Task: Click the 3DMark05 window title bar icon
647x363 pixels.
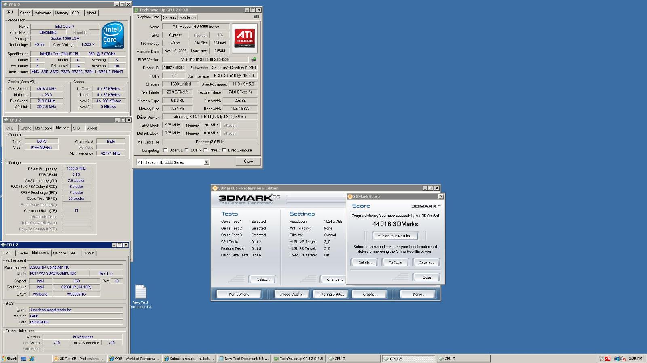Action: [x=215, y=188]
